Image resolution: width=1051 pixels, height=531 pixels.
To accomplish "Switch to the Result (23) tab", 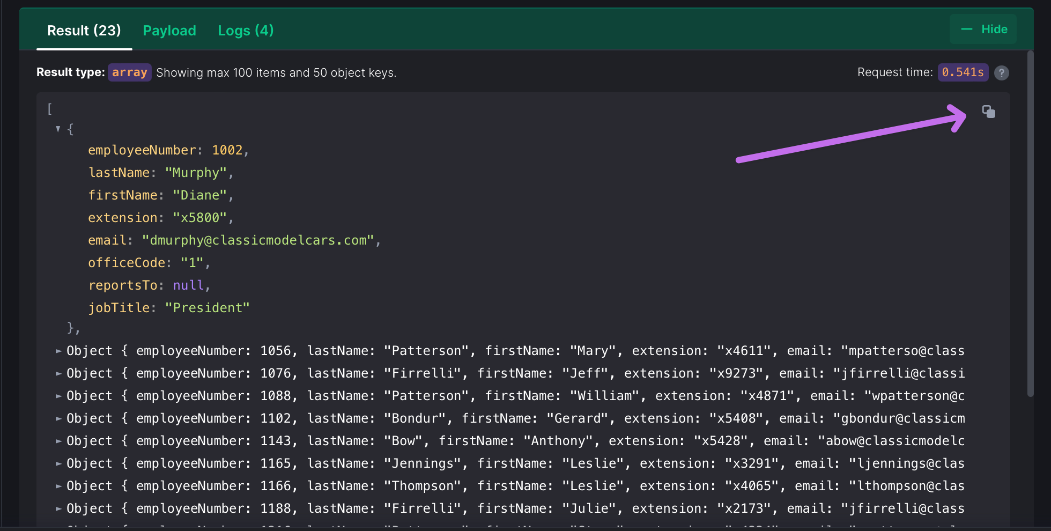I will (x=84, y=31).
